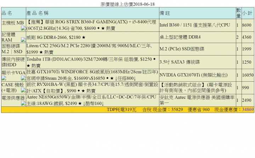Click the subtotal 16050
The width and height of the screenshot is (255, 158).
[248, 75]
